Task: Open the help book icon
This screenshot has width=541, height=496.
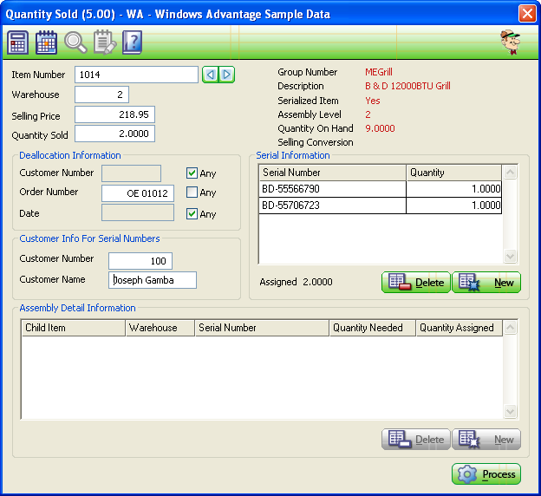Action: click(132, 42)
